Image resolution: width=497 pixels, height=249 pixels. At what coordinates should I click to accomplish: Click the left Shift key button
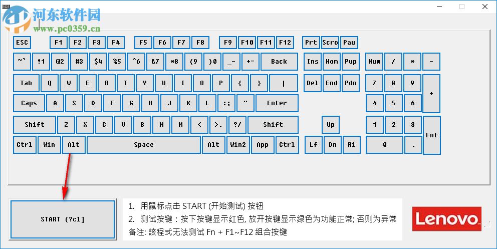click(35, 124)
